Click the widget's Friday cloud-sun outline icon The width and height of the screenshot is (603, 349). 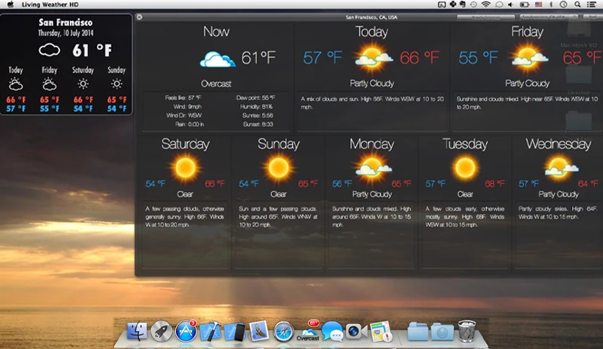pos(49,84)
